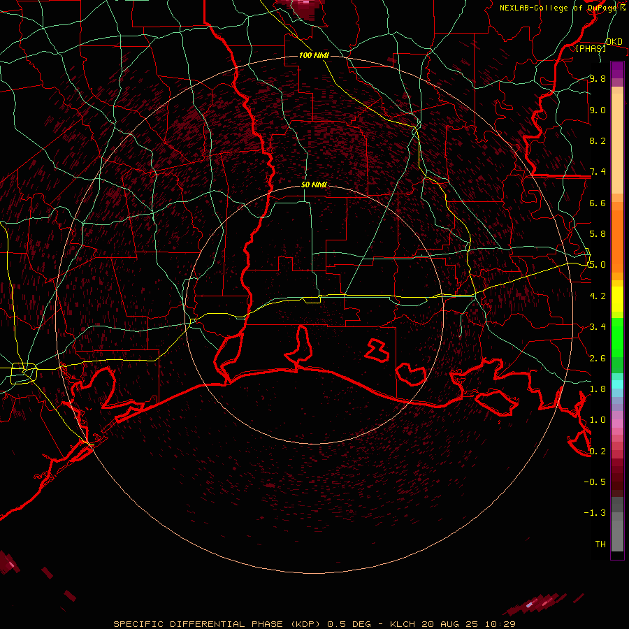This screenshot has height=629, width=629.
Task: Pick the cyan band of color bar
Action: click(x=617, y=384)
